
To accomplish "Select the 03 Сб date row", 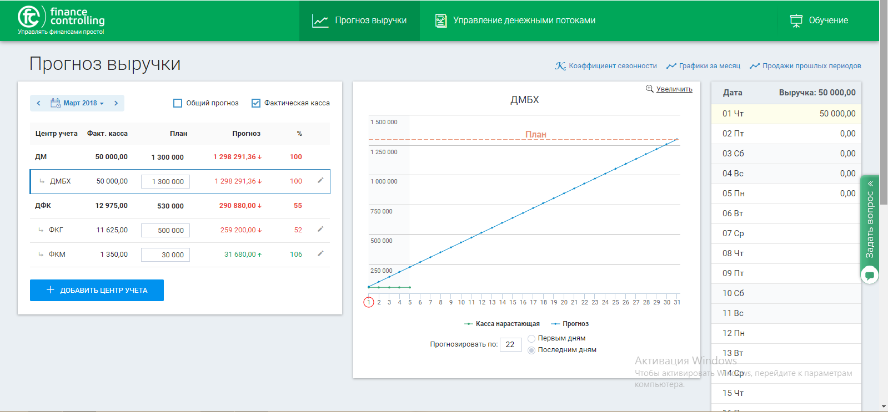I will (786, 154).
